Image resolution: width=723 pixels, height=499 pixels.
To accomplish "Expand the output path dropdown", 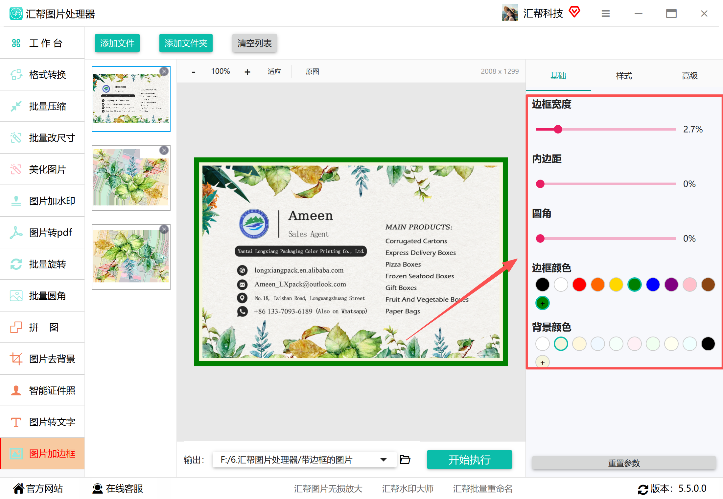I will click(x=383, y=460).
